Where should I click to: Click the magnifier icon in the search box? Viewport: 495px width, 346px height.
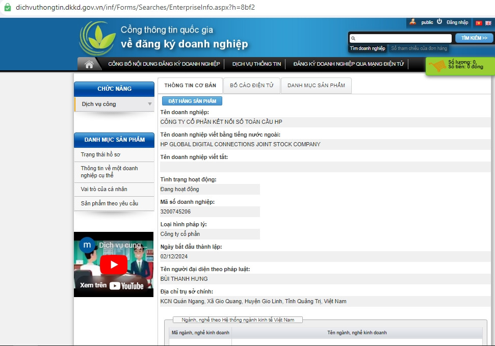(x=353, y=38)
